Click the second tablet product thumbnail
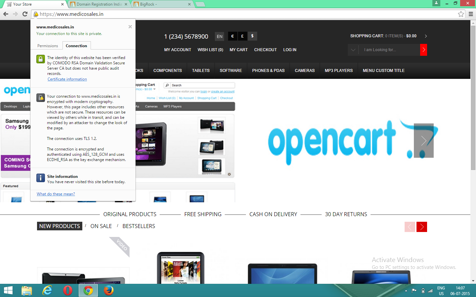476x297 pixels. [180, 268]
